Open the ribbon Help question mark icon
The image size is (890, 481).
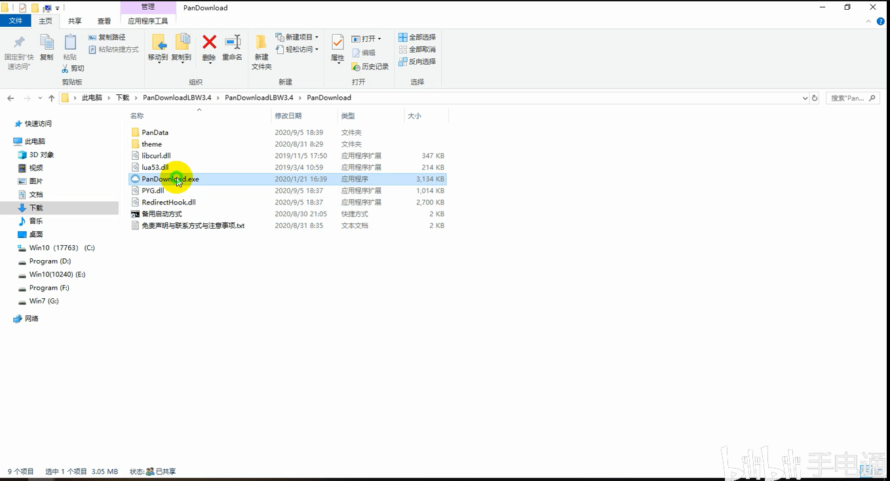coord(881,21)
